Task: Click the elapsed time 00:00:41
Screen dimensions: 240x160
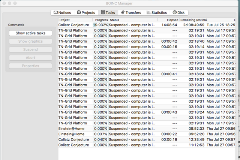Action: 169,74
